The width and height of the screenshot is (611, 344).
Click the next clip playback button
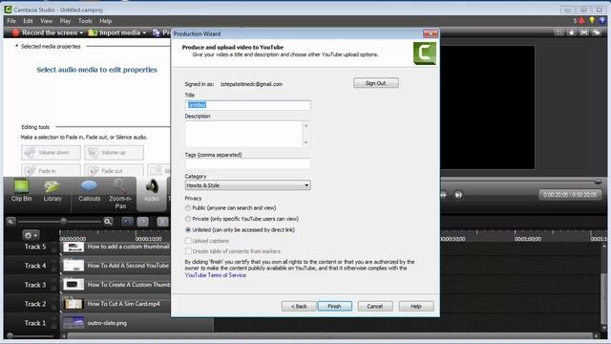pyautogui.click(x=458, y=194)
